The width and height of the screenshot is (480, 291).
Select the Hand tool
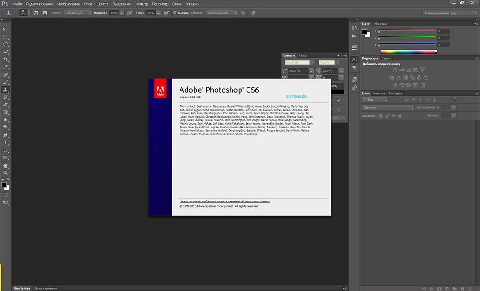click(6, 165)
